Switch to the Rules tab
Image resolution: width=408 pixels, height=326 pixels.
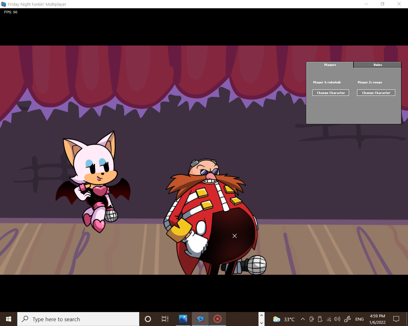point(377,65)
